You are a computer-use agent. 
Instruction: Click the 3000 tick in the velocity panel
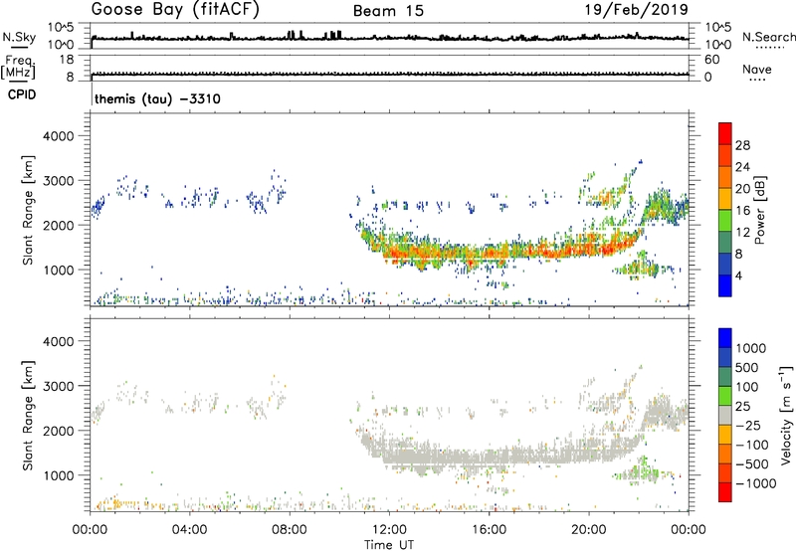[58, 386]
